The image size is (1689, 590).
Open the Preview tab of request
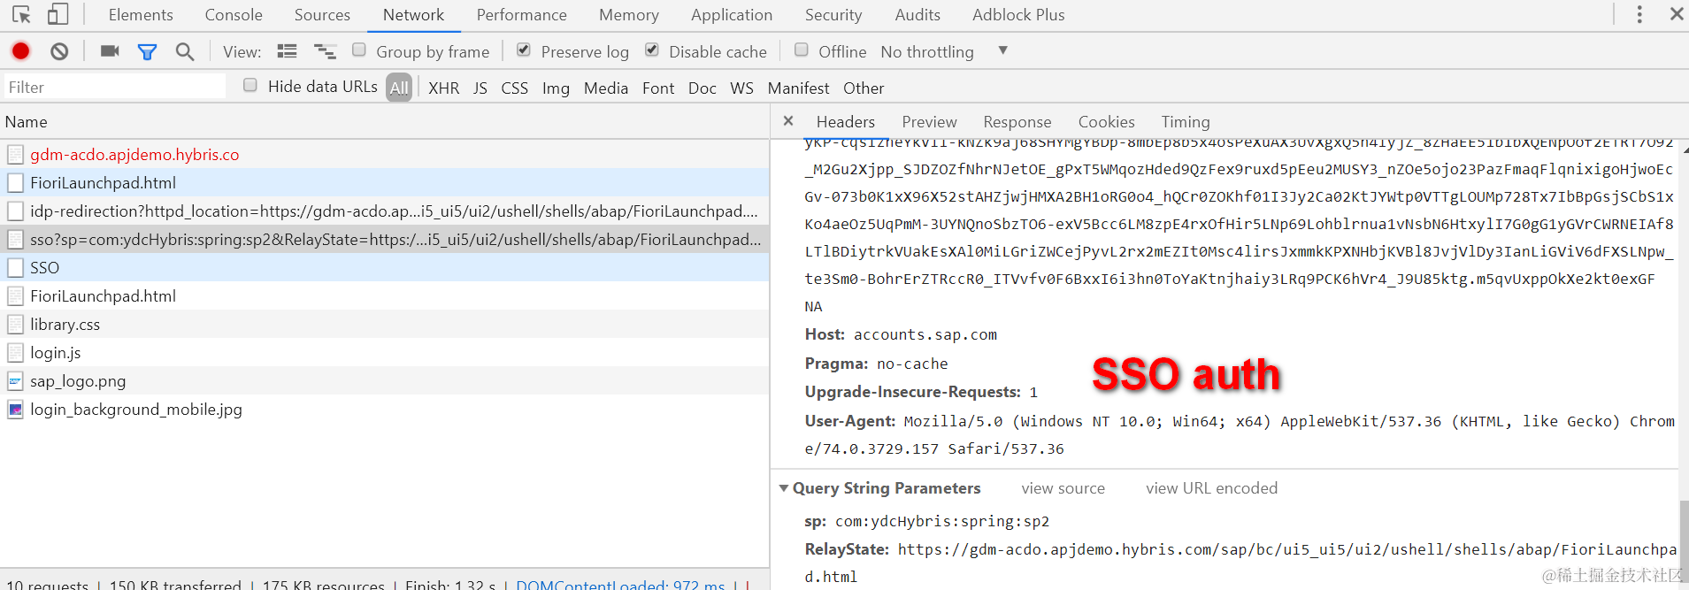[929, 122]
